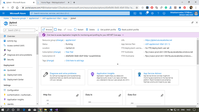Pin the Http 5xx chart

(77, 95)
